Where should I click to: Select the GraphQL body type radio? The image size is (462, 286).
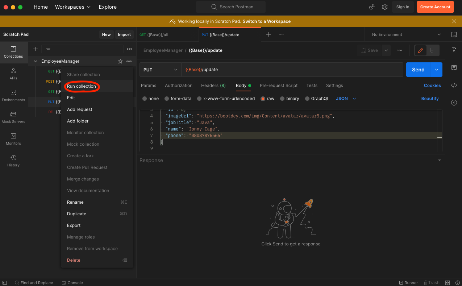click(x=307, y=99)
